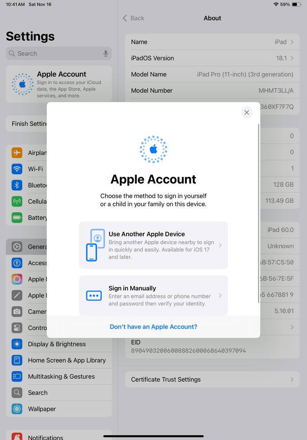Open Multitasking & Gestures settings
The width and height of the screenshot is (307, 440).
coord(59,376)
